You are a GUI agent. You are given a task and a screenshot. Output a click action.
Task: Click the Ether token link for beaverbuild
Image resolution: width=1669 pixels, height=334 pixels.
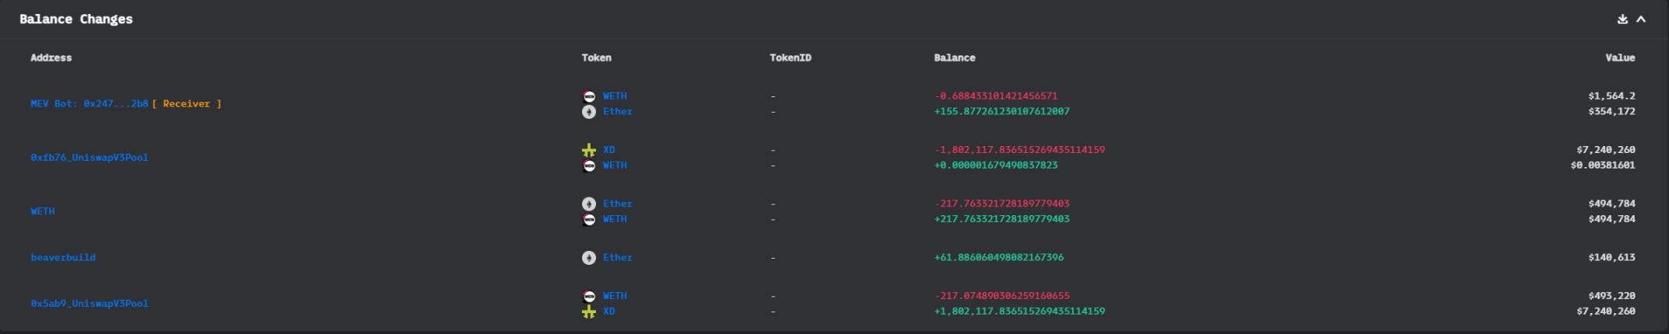(617, 258)
